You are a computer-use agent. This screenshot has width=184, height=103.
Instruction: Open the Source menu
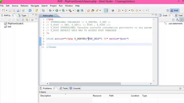(x=15, y=6)
